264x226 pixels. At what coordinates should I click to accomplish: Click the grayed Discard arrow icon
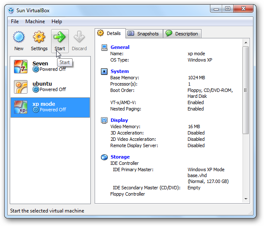(x=79, y=37)
